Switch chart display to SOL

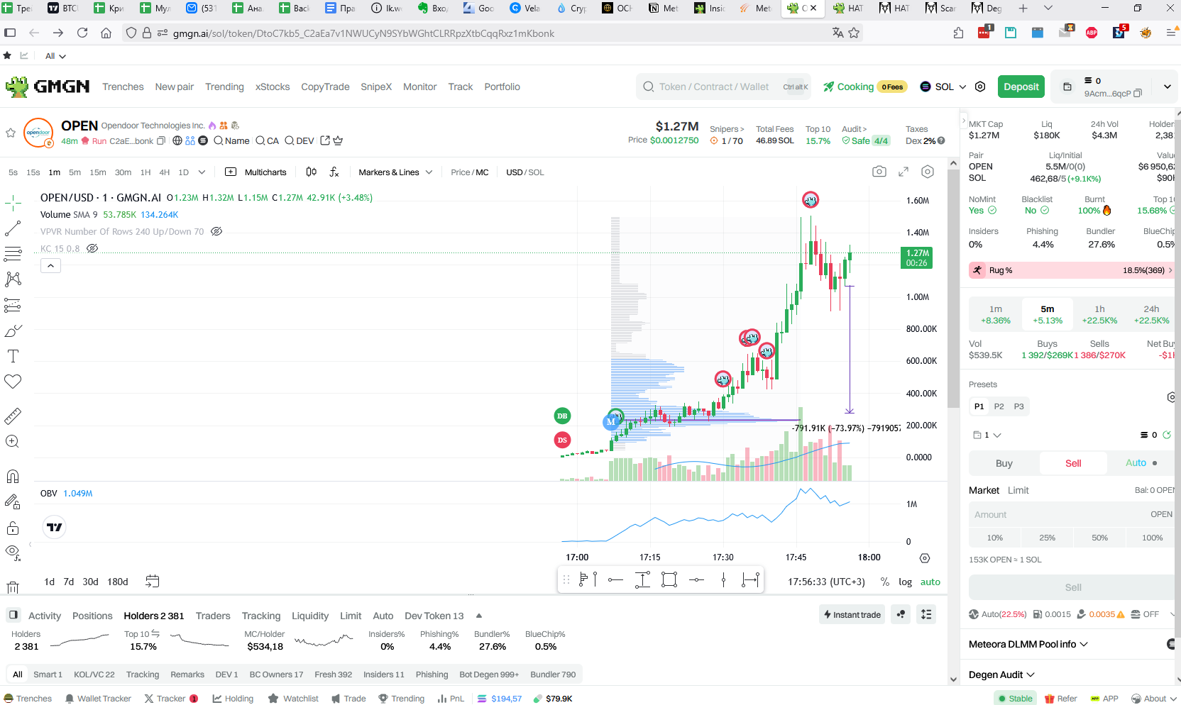point(537,172)
